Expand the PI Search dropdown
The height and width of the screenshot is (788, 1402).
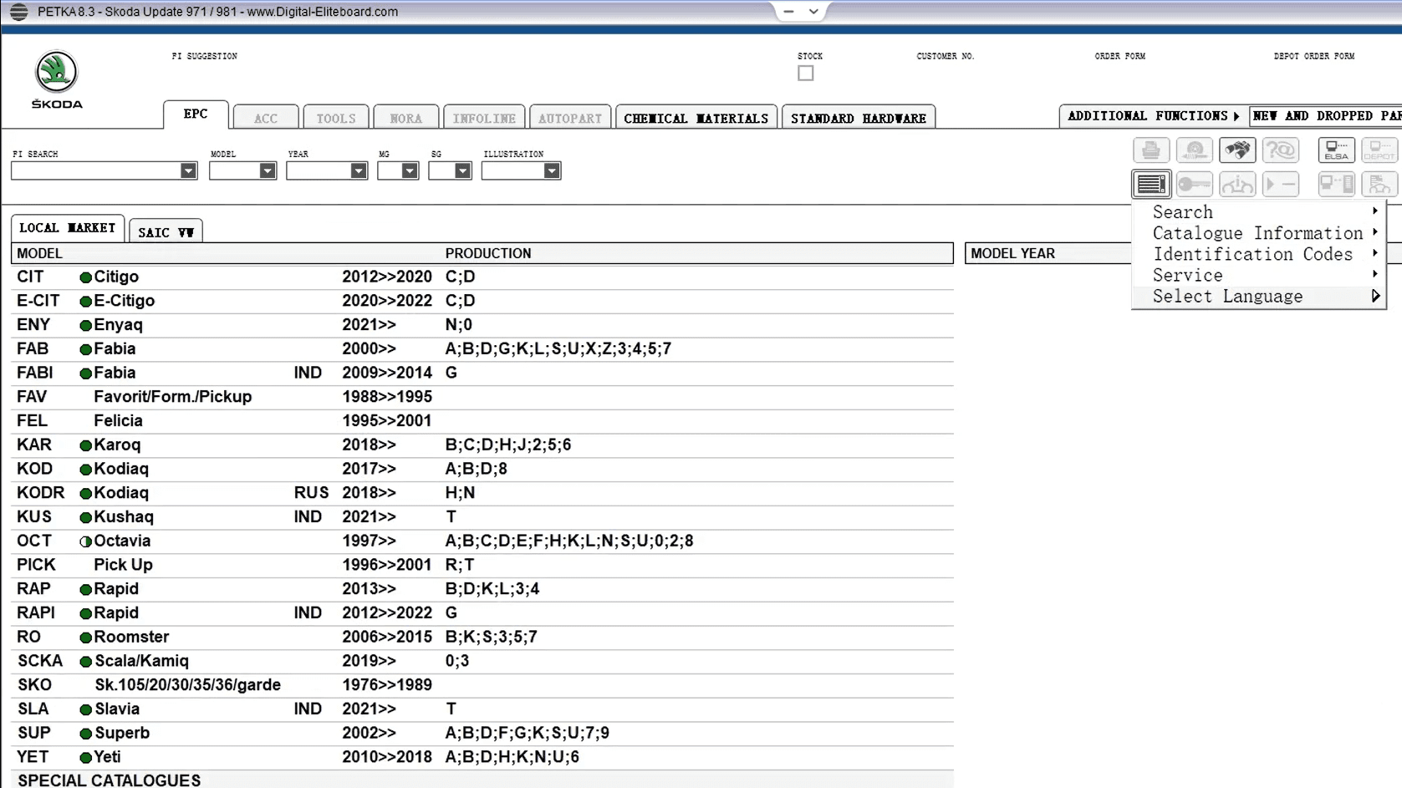tap(188, 171)
